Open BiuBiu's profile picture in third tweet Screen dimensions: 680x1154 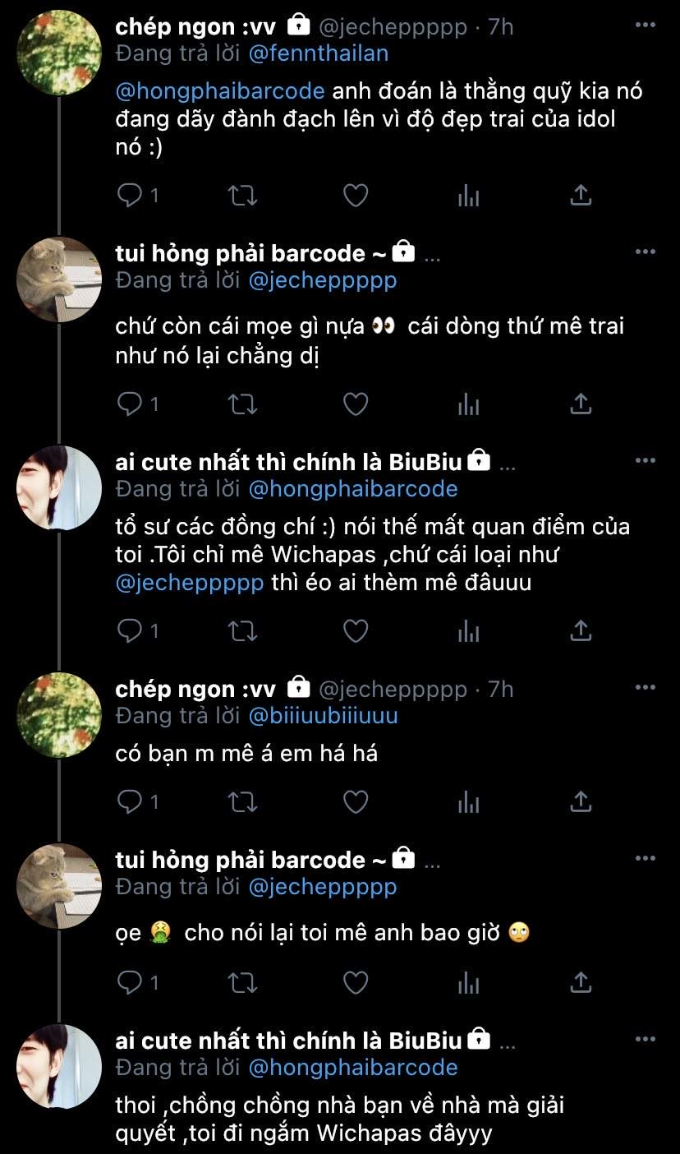coord(59,488)
